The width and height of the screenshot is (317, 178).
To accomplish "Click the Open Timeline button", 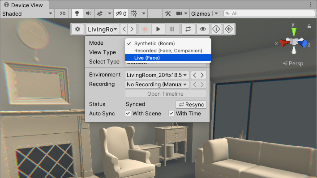I will pos(166,94).
